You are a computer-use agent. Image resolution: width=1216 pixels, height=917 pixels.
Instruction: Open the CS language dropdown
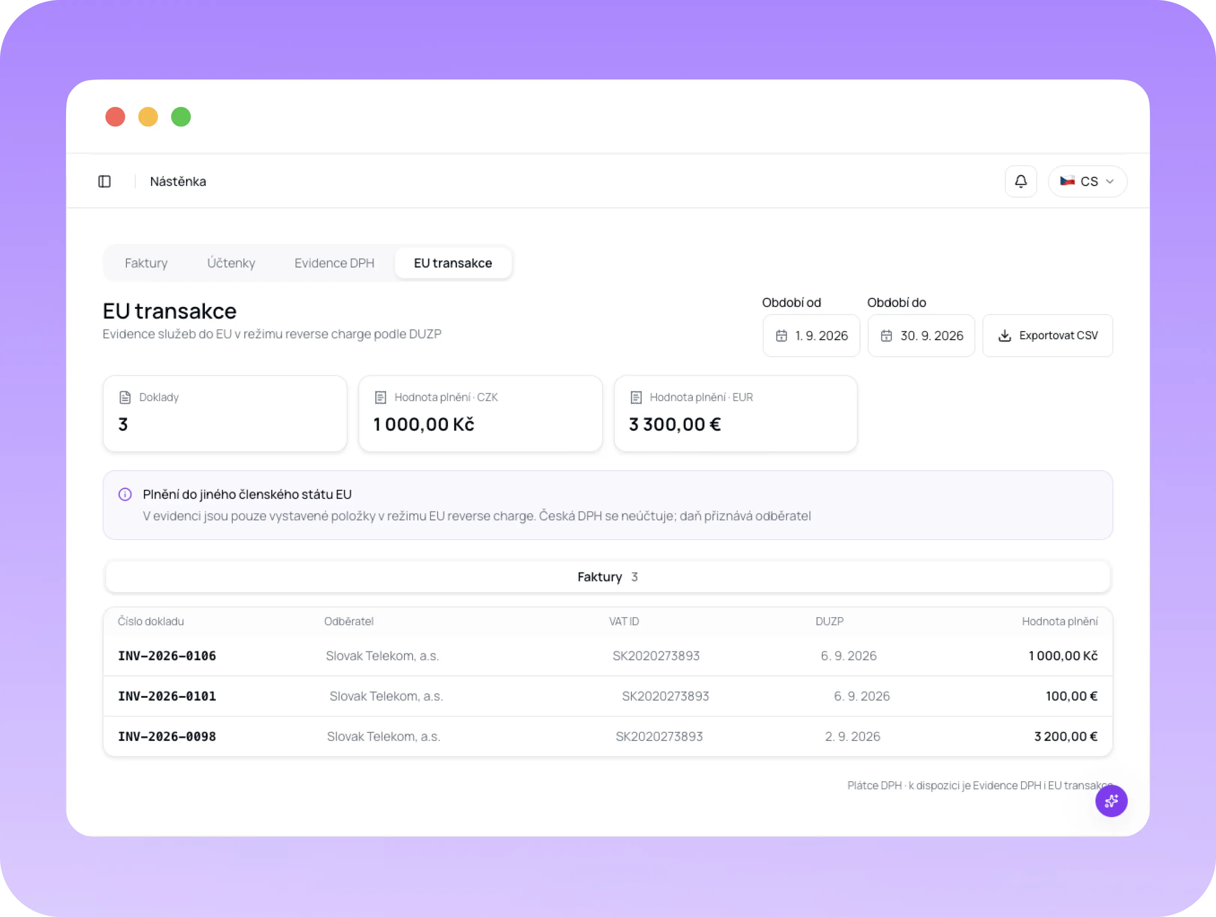tap(1087, 181)
